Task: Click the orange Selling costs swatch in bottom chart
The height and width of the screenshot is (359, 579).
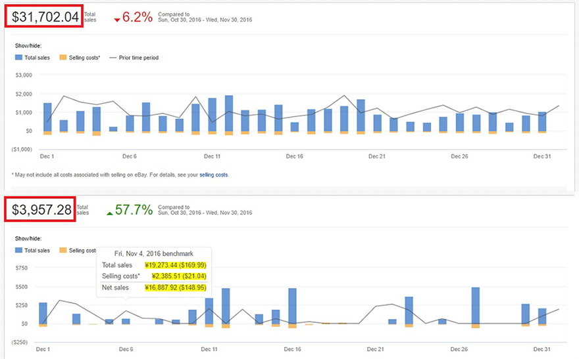Action: point(63,250)
